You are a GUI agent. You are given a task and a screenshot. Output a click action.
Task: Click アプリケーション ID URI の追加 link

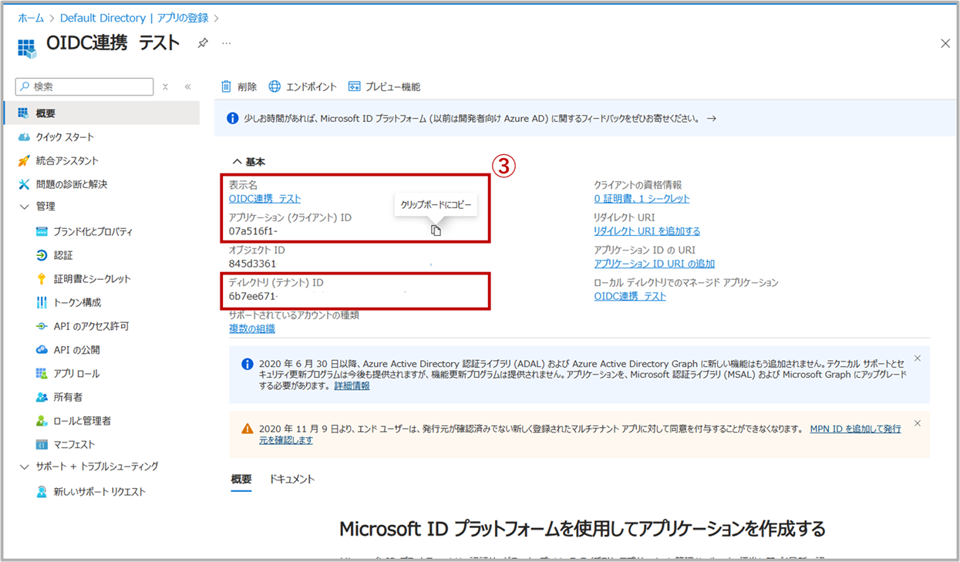pyautogui.click(x=654, y=264)
